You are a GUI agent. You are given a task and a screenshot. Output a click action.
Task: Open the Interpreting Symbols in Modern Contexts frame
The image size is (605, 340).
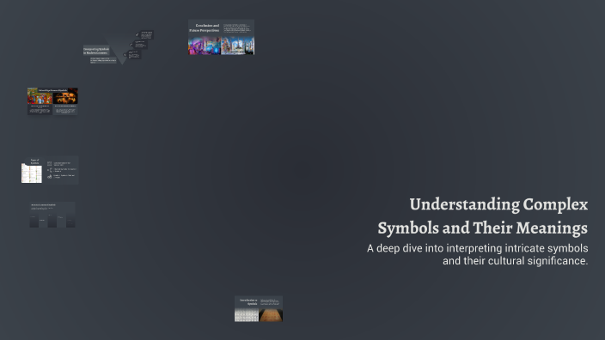coord(118,48)
